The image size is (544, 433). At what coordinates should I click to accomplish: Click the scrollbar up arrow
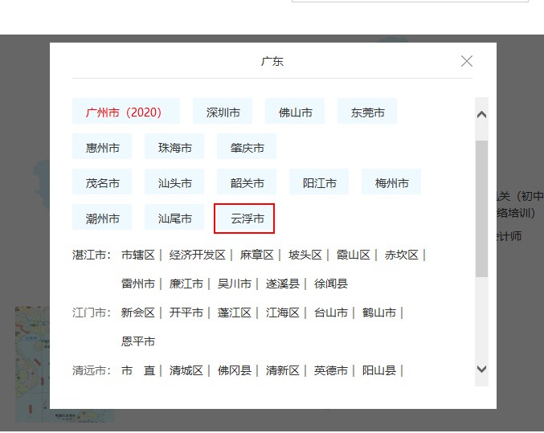[481, 115]
